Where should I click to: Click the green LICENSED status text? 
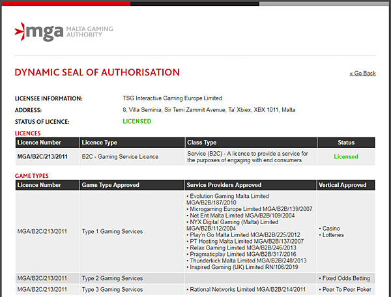(x=137, y=121)
